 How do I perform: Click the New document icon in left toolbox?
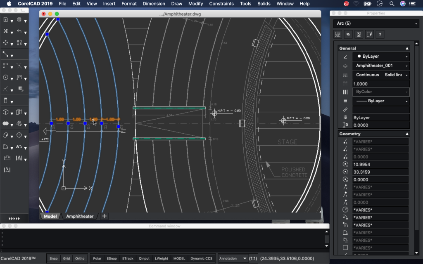[5, 20]
